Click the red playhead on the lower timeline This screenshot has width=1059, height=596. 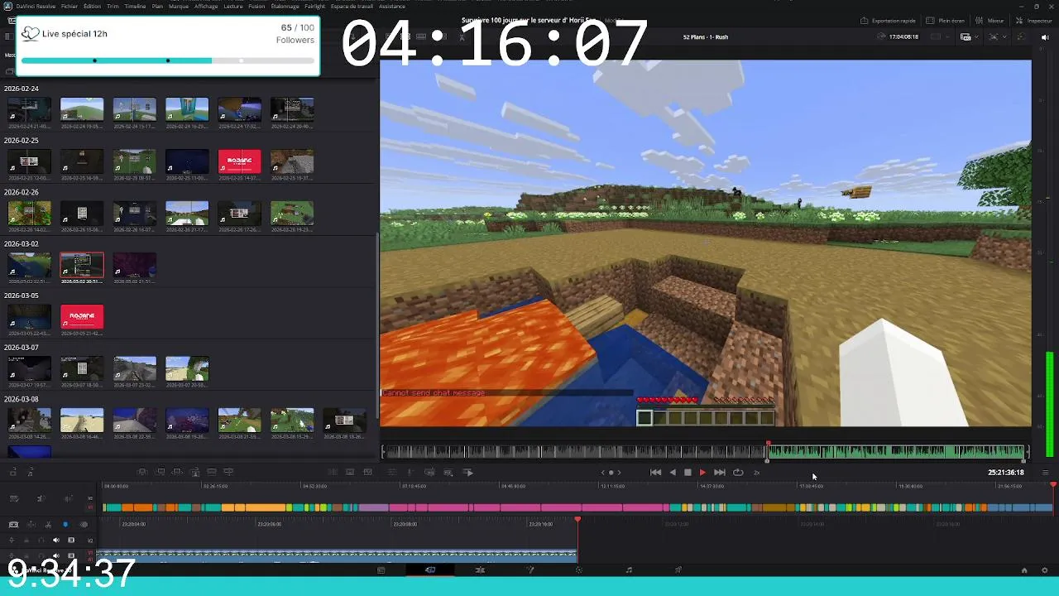coord(577,520)
